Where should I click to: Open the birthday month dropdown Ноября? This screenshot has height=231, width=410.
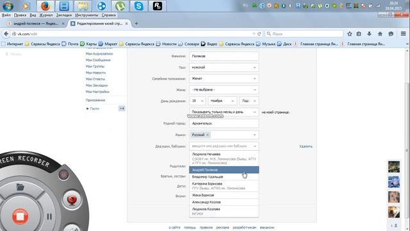click(222, 101)
